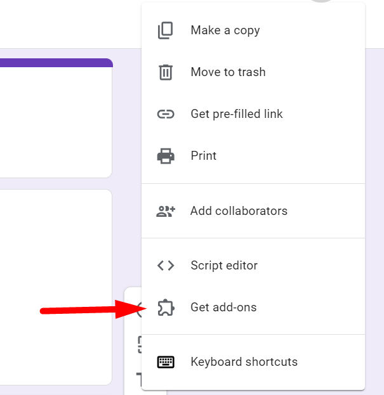
Task: Click the printer icon
Action: (x=166, y=156)
